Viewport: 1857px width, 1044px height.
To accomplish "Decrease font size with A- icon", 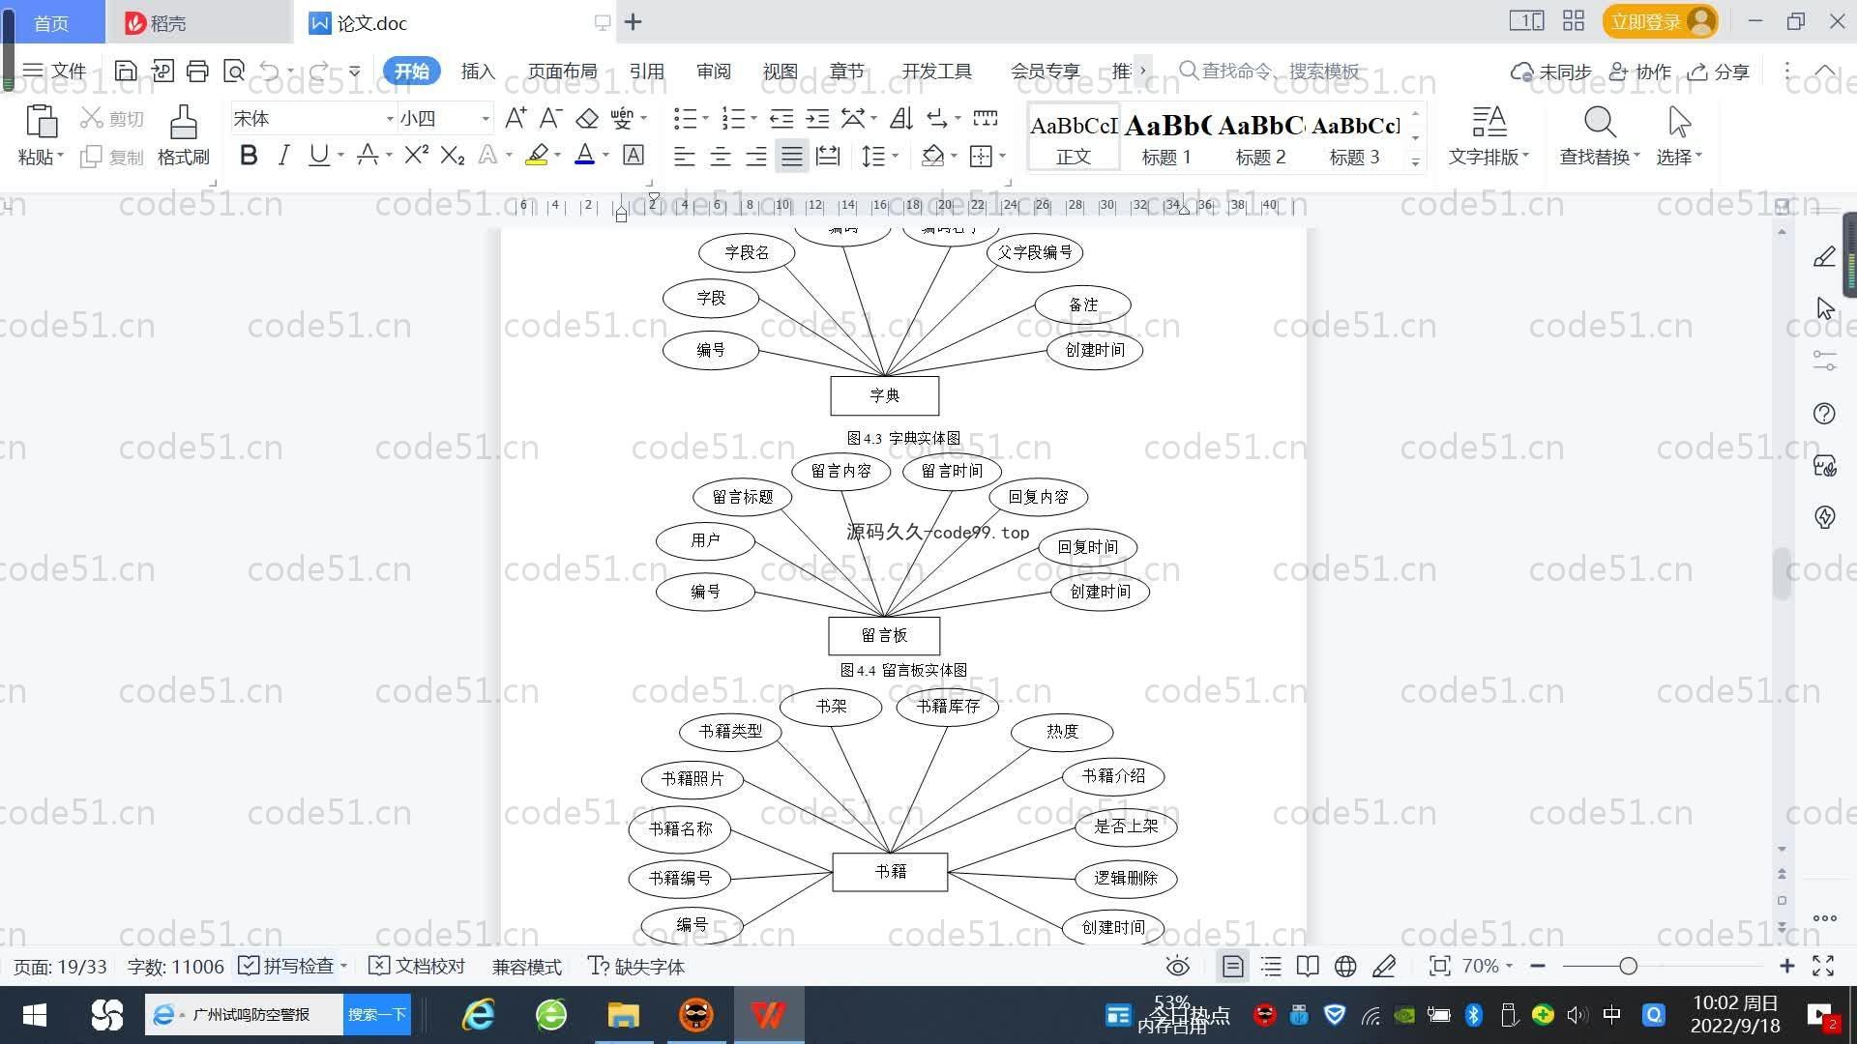I will 550,118.
